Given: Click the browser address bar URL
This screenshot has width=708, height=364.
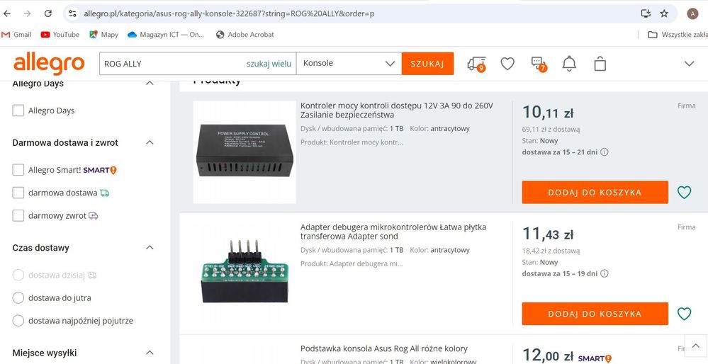Looking at the screenshot, I should point(229,13).
